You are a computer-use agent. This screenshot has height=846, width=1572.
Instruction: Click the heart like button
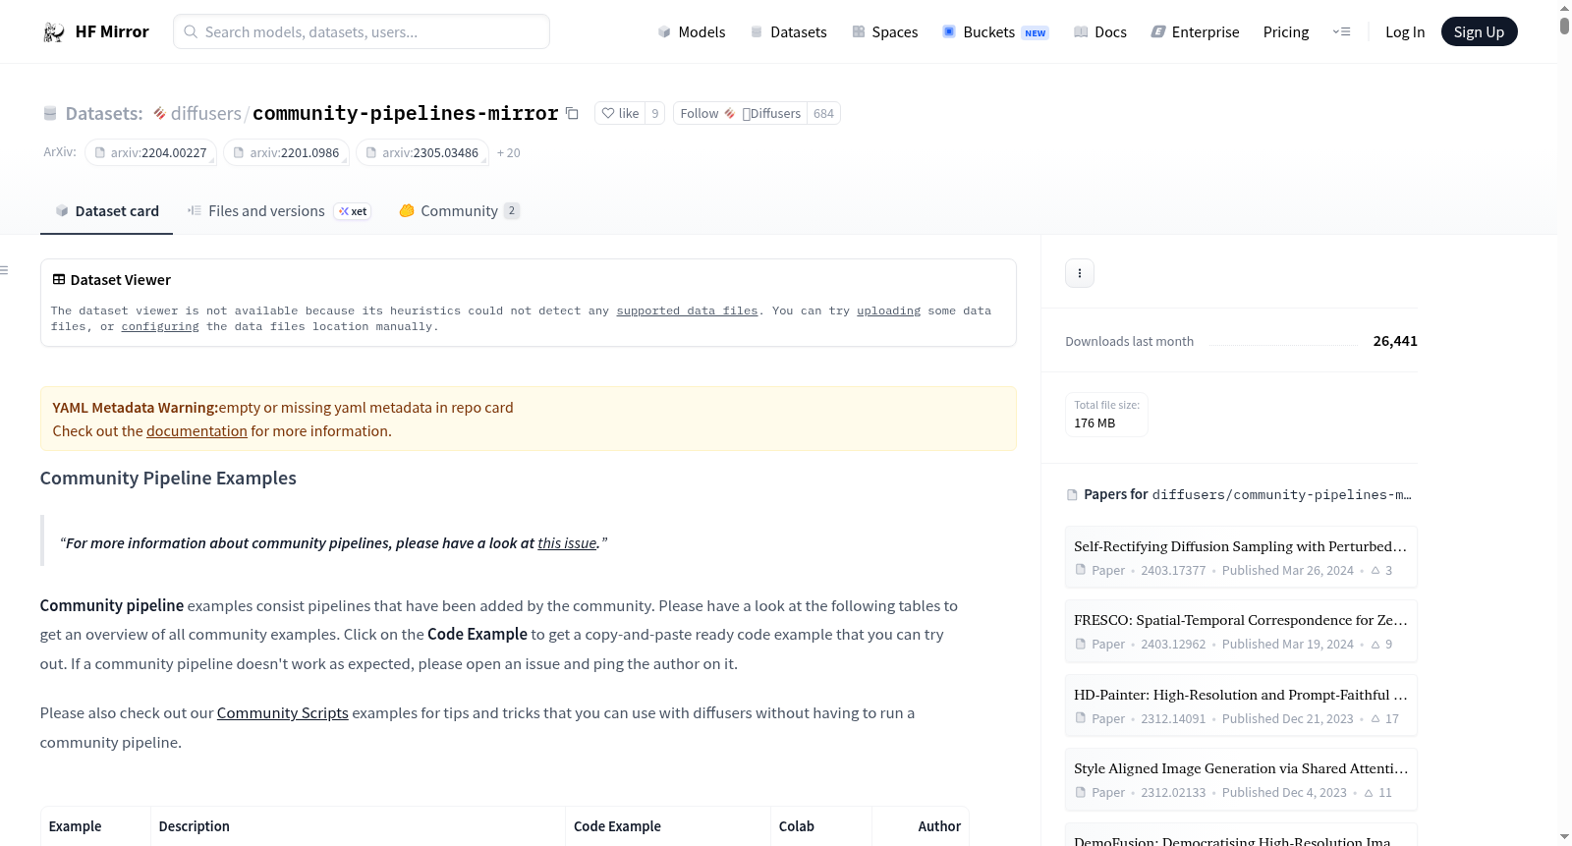(x=620, y=113)
